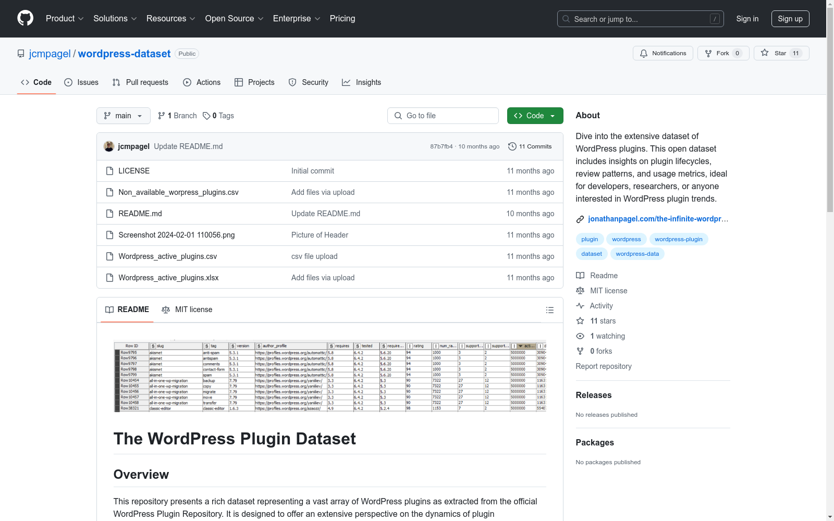Click the jcmpagel avatar in commit row
The height and width of the screenshot is (521, 834).
109,146
